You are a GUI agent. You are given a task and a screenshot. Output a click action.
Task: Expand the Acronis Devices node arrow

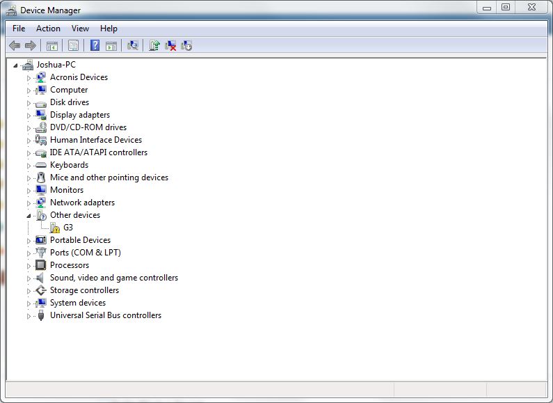29,78
